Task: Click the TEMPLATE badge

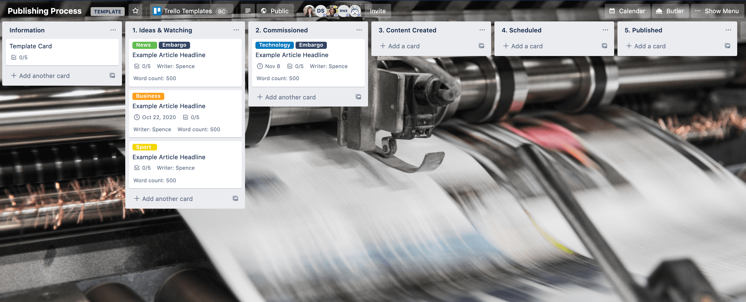Action: click(x=107, y=11)
